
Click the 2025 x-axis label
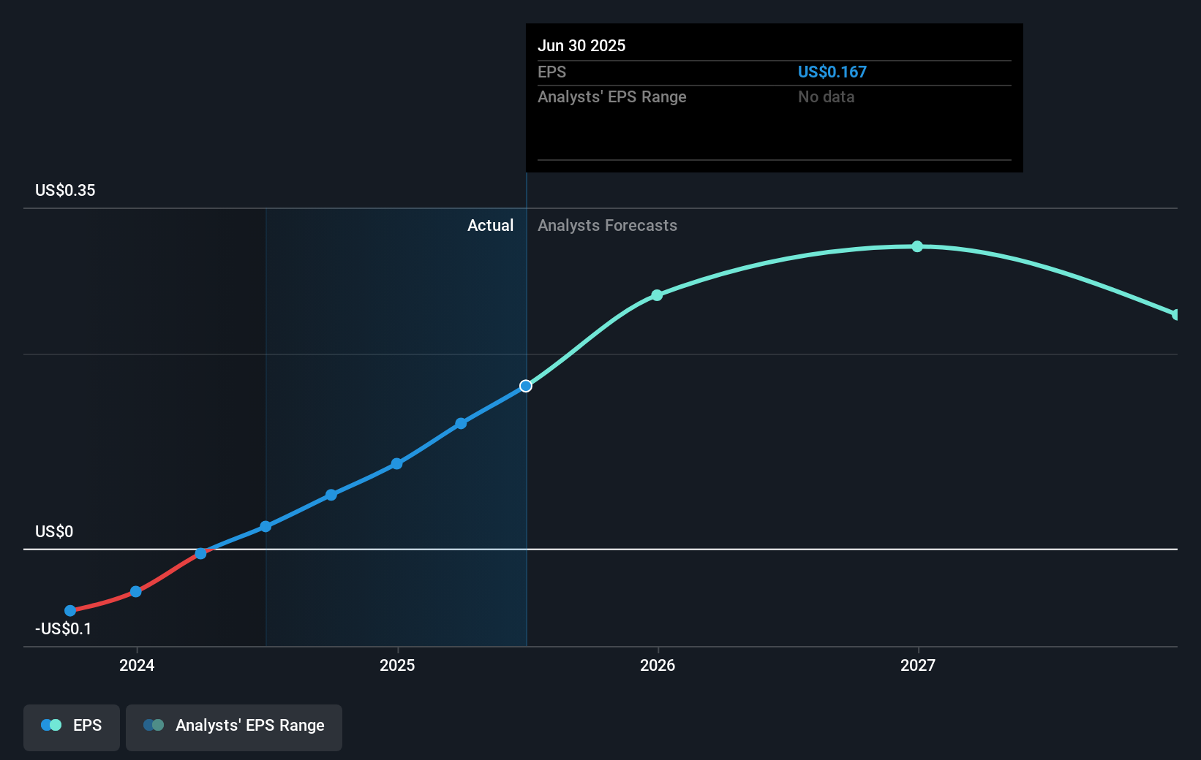397,665
